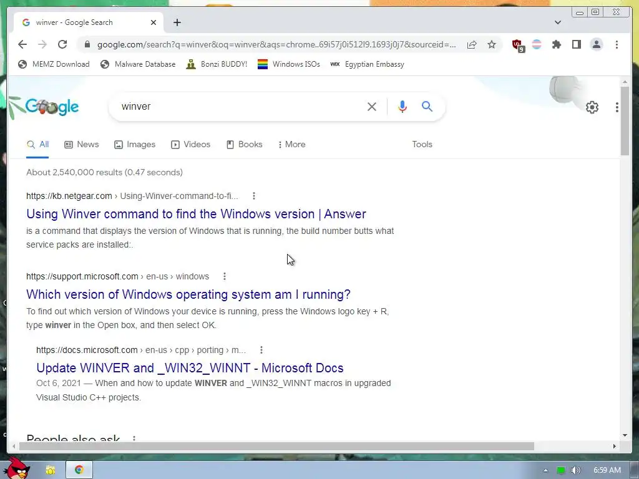Open Google quick settings gear
The height and width of the screenshot is (479, 639).
592,107
